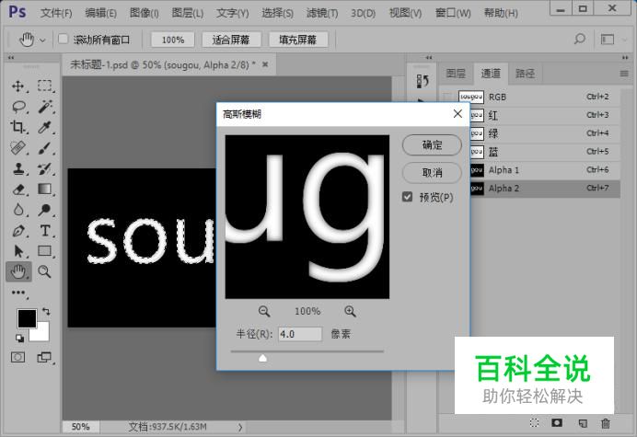637x437 pixels.
Task: Close the 高斯模糊 dialog
Action: [457, 114]
